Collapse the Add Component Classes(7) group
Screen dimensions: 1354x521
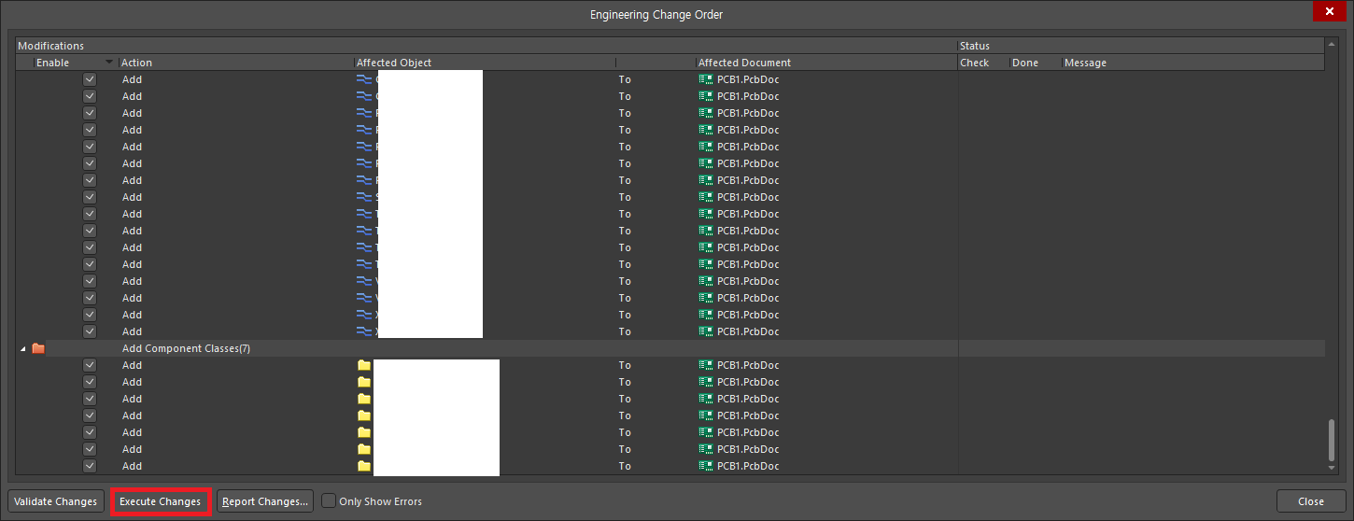(x=23, y=349)
